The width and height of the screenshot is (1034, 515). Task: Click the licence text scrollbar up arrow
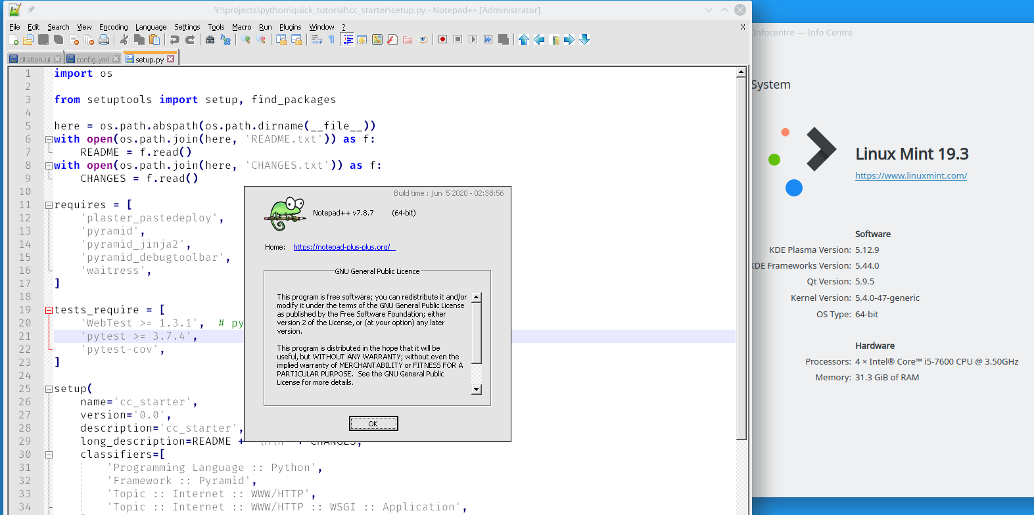point(477,298)
